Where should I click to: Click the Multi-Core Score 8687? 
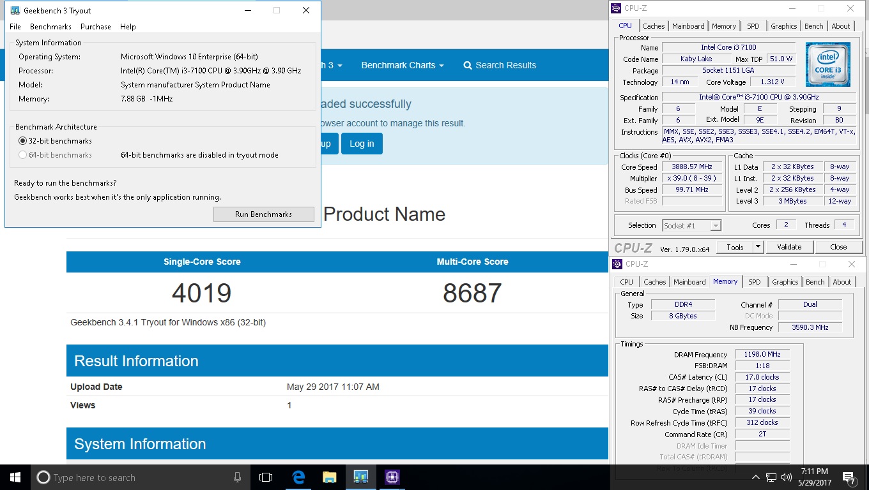472,293
